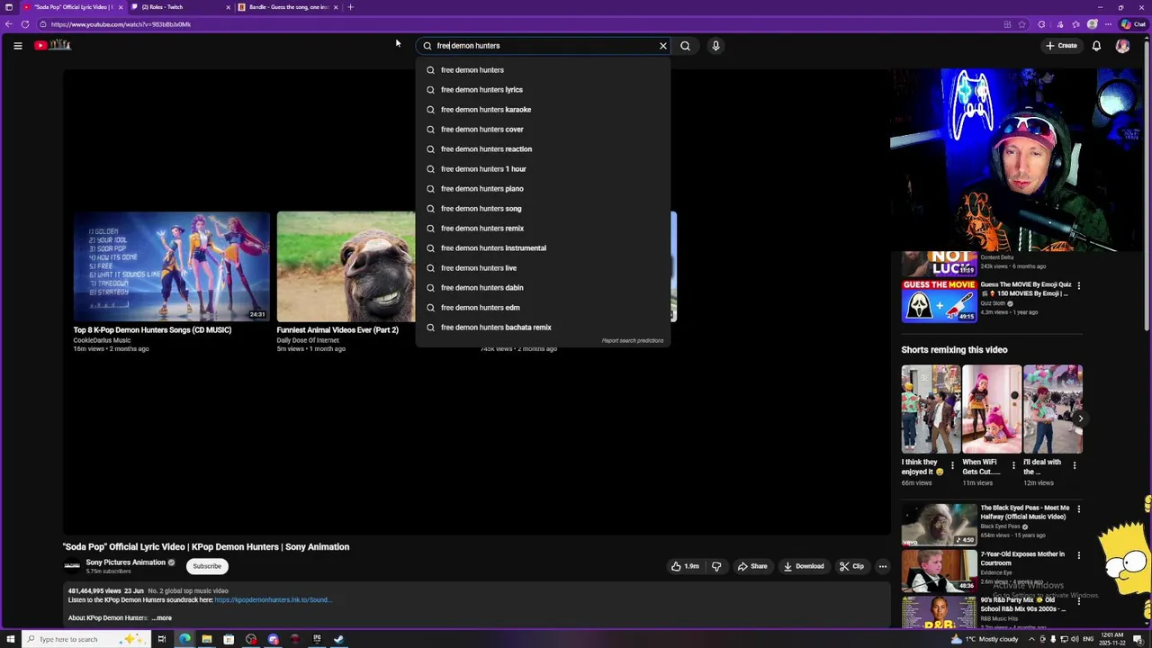
Task: Go to YouTube home via logo
Action: pyautogui.click(x=52, y=45)
